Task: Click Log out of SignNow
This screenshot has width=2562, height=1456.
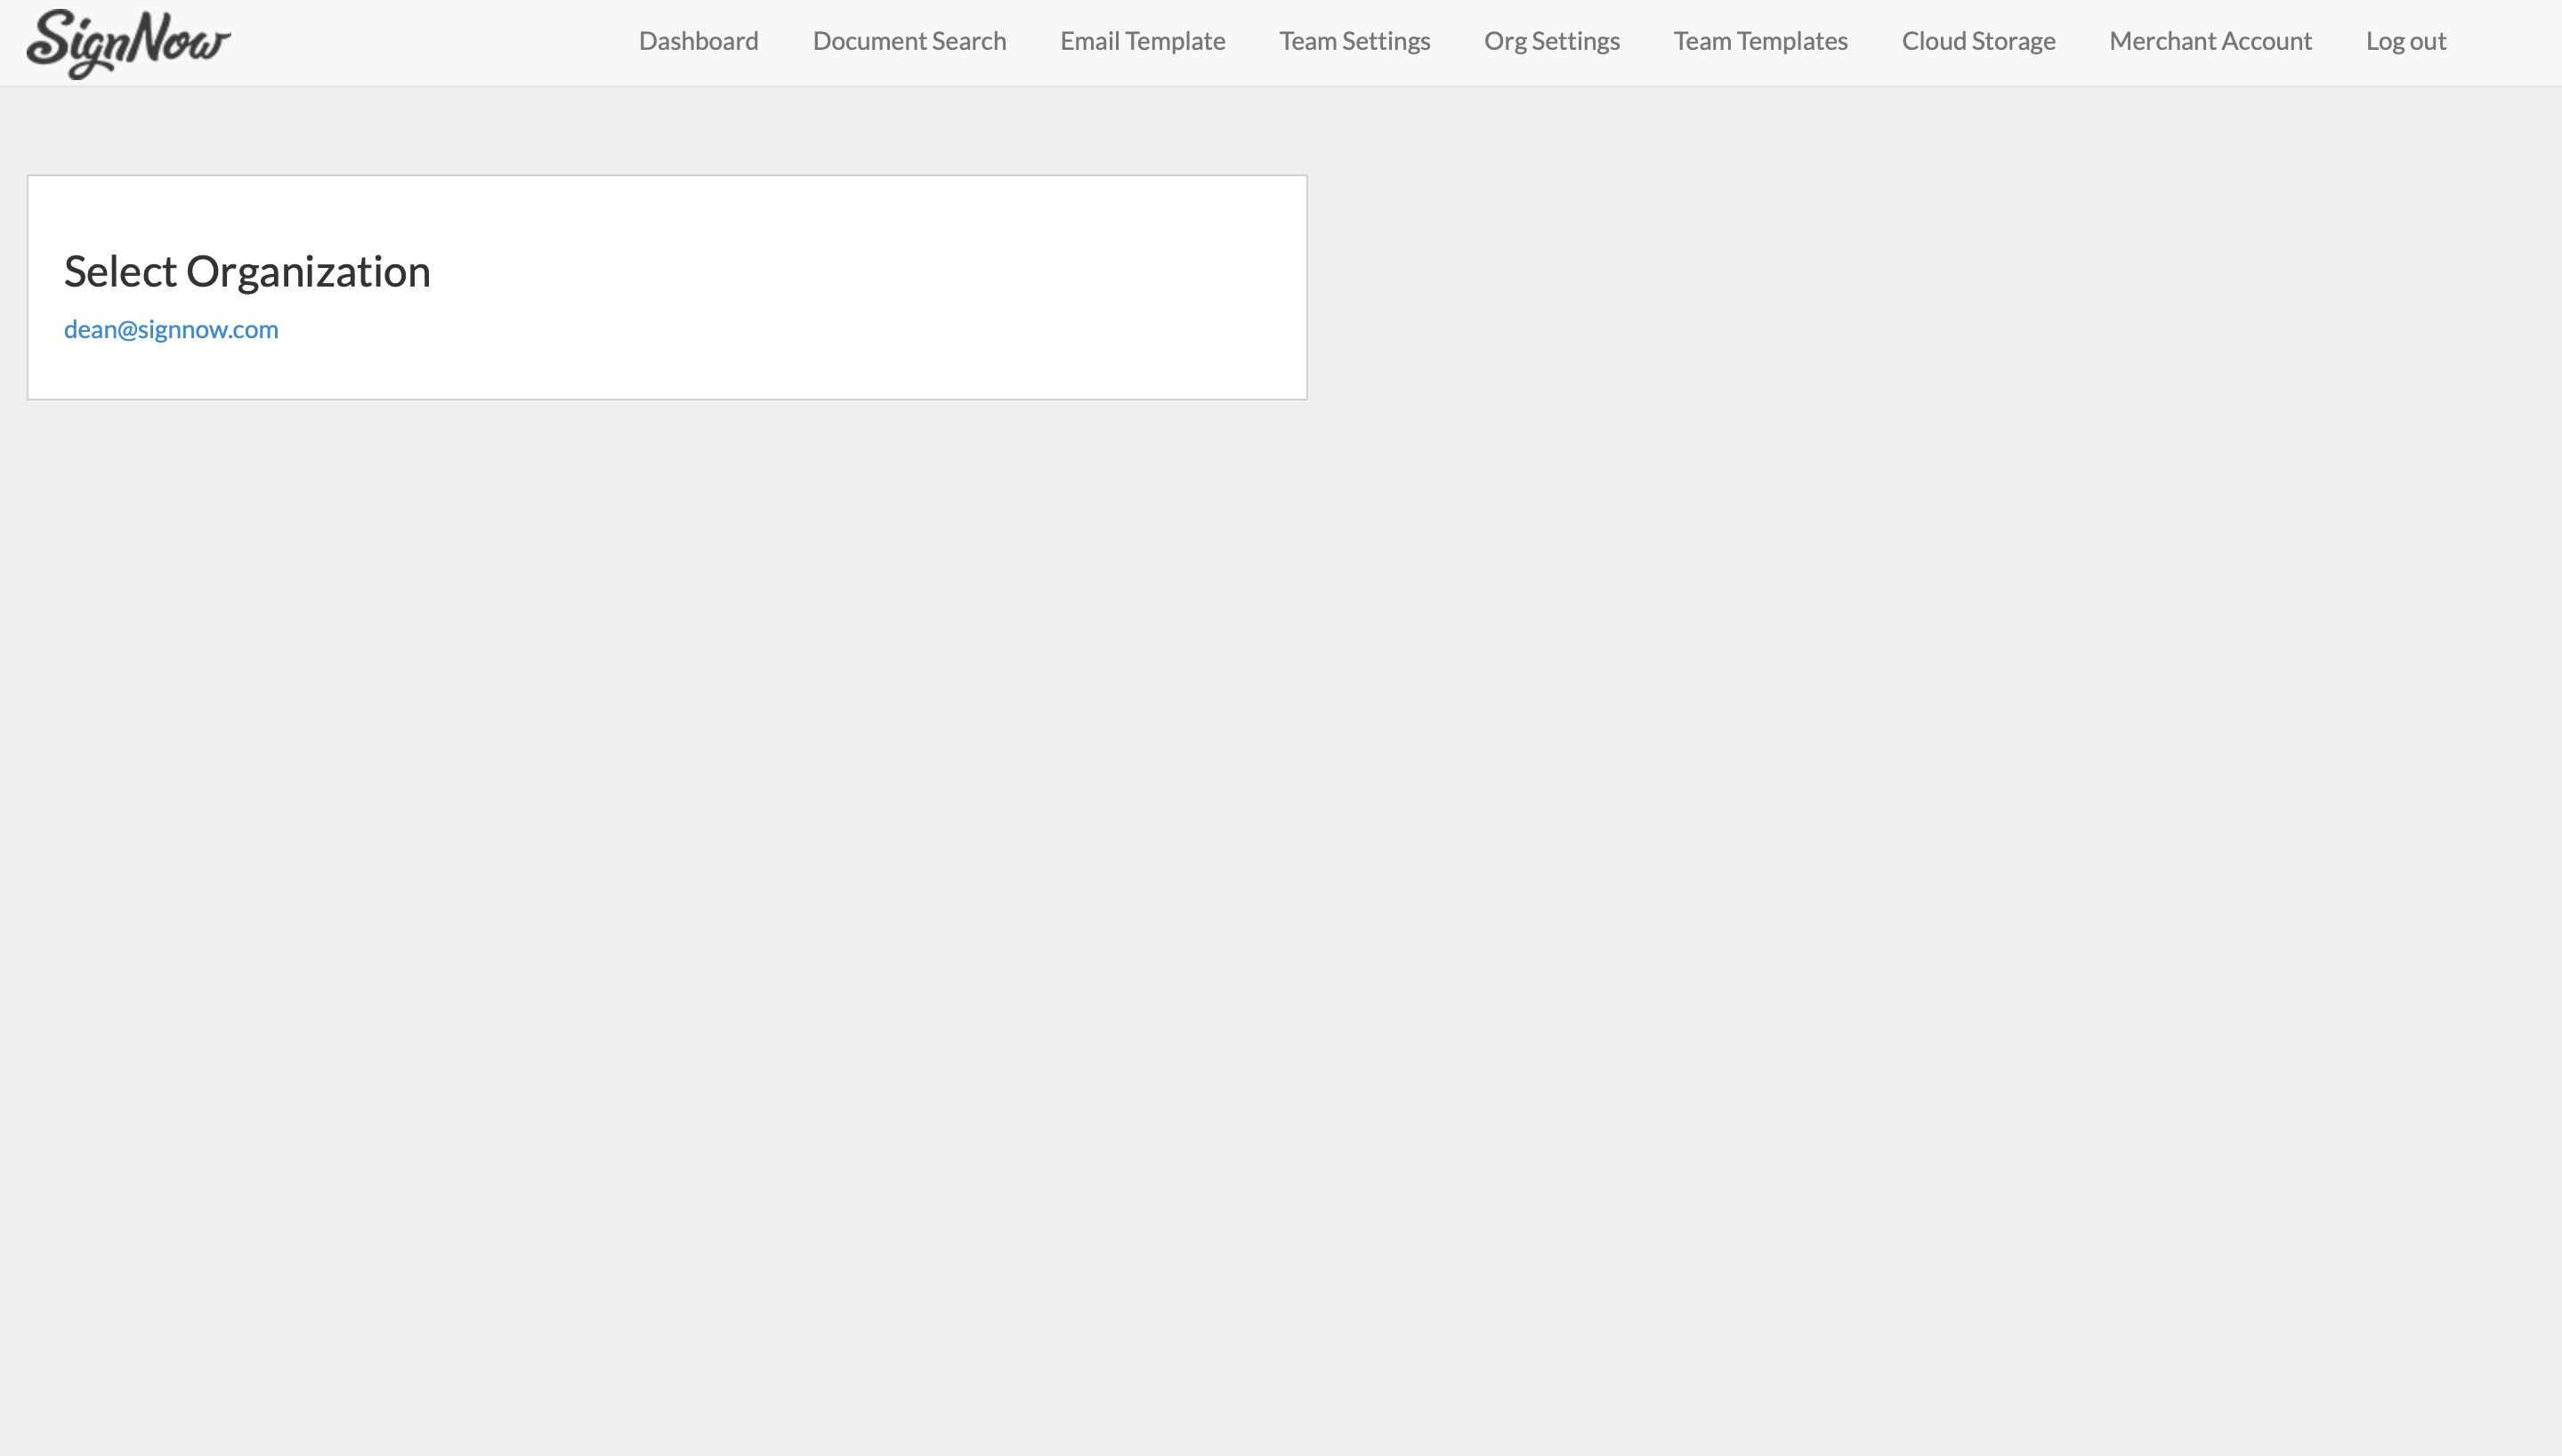Action: (x=2405, y=40)
